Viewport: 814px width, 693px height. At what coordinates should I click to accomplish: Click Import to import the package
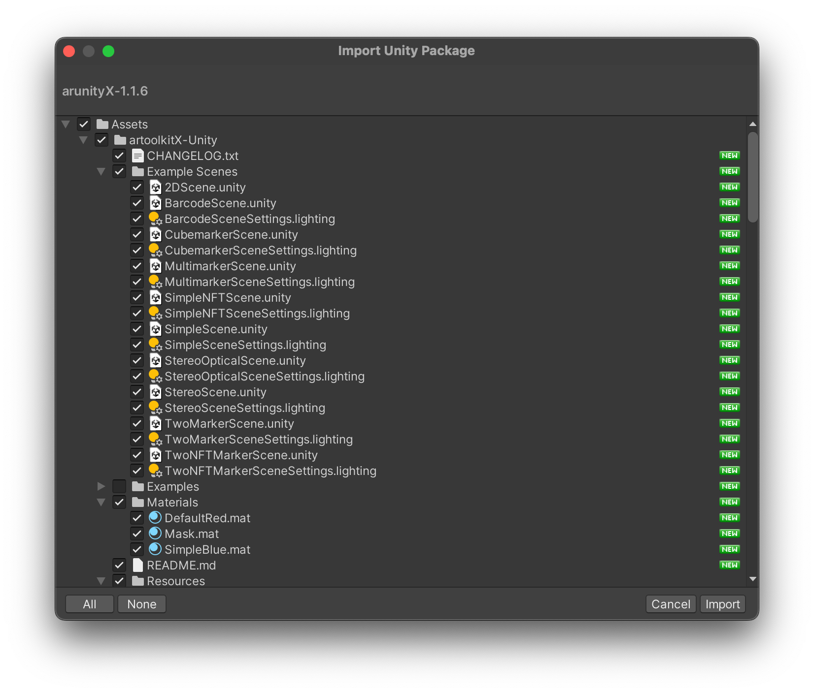click(x=722, y=604)
